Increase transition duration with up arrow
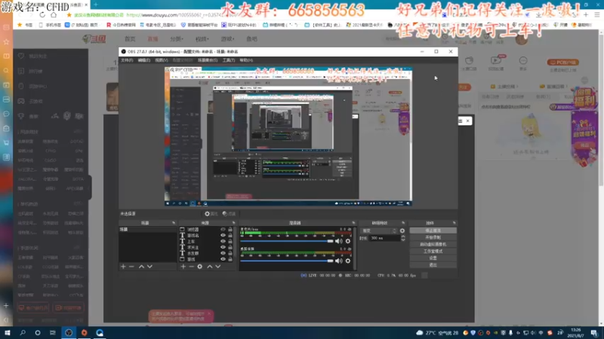Viewport: 604px width, 339px height. [403, 237]
